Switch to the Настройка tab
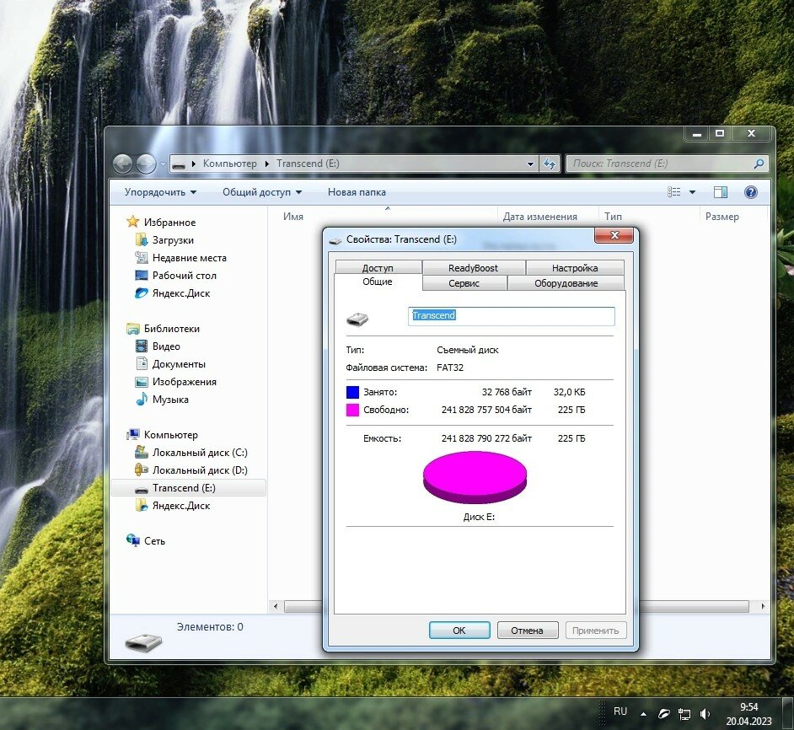794x730 pixels. (x=575, y=267)
